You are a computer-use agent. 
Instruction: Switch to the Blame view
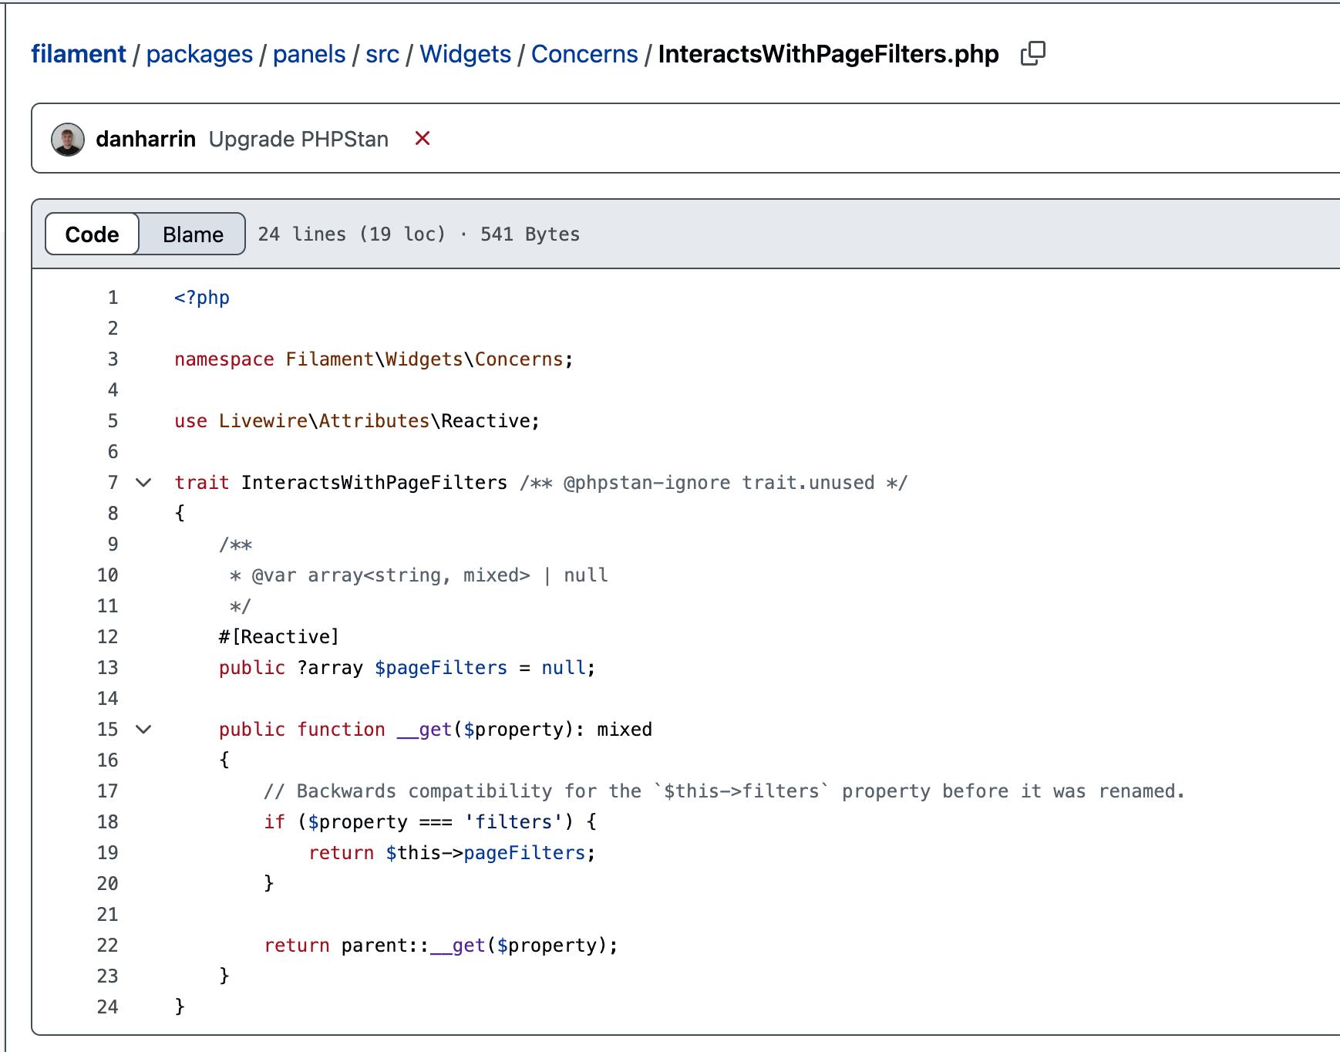193,234
